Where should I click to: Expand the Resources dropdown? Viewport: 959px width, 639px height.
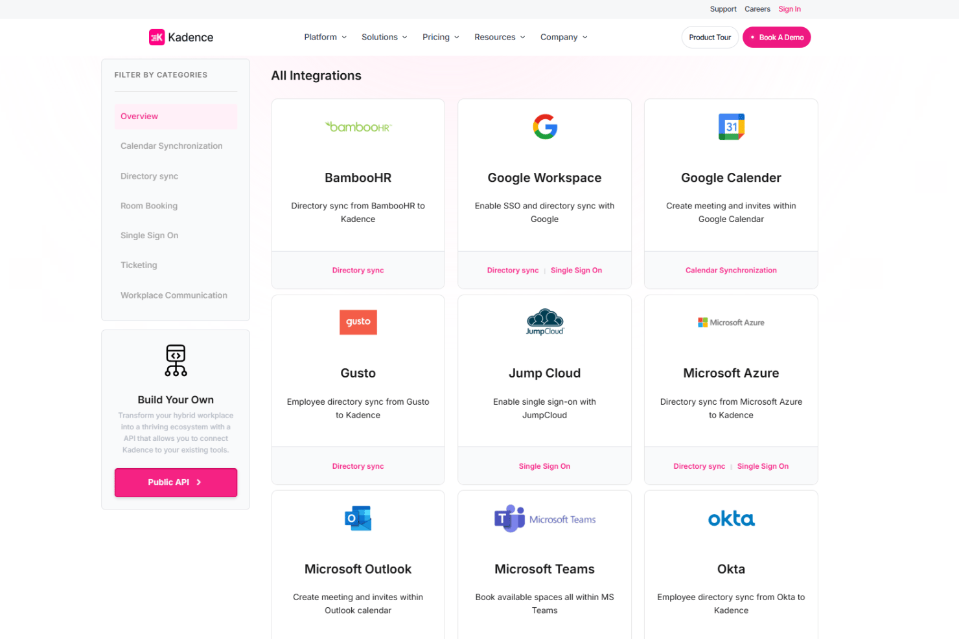tap(500, 37)
